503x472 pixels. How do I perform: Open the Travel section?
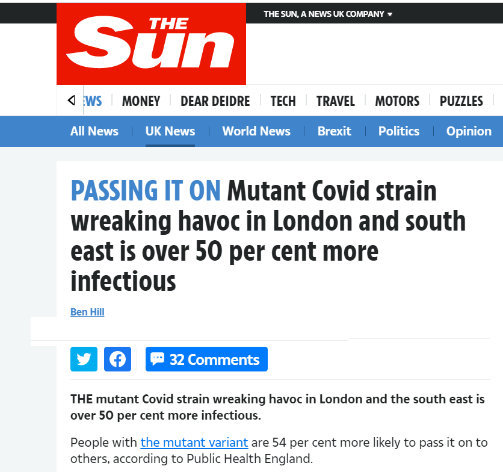click(x=335, y=101)
